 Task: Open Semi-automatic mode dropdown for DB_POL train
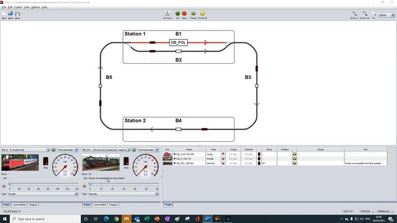point(157,150)
